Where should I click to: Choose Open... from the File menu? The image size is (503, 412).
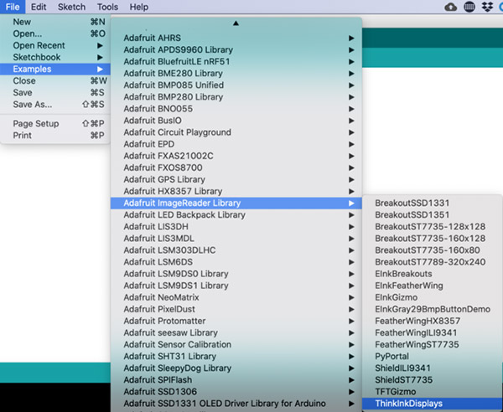[x=55, y=33]
